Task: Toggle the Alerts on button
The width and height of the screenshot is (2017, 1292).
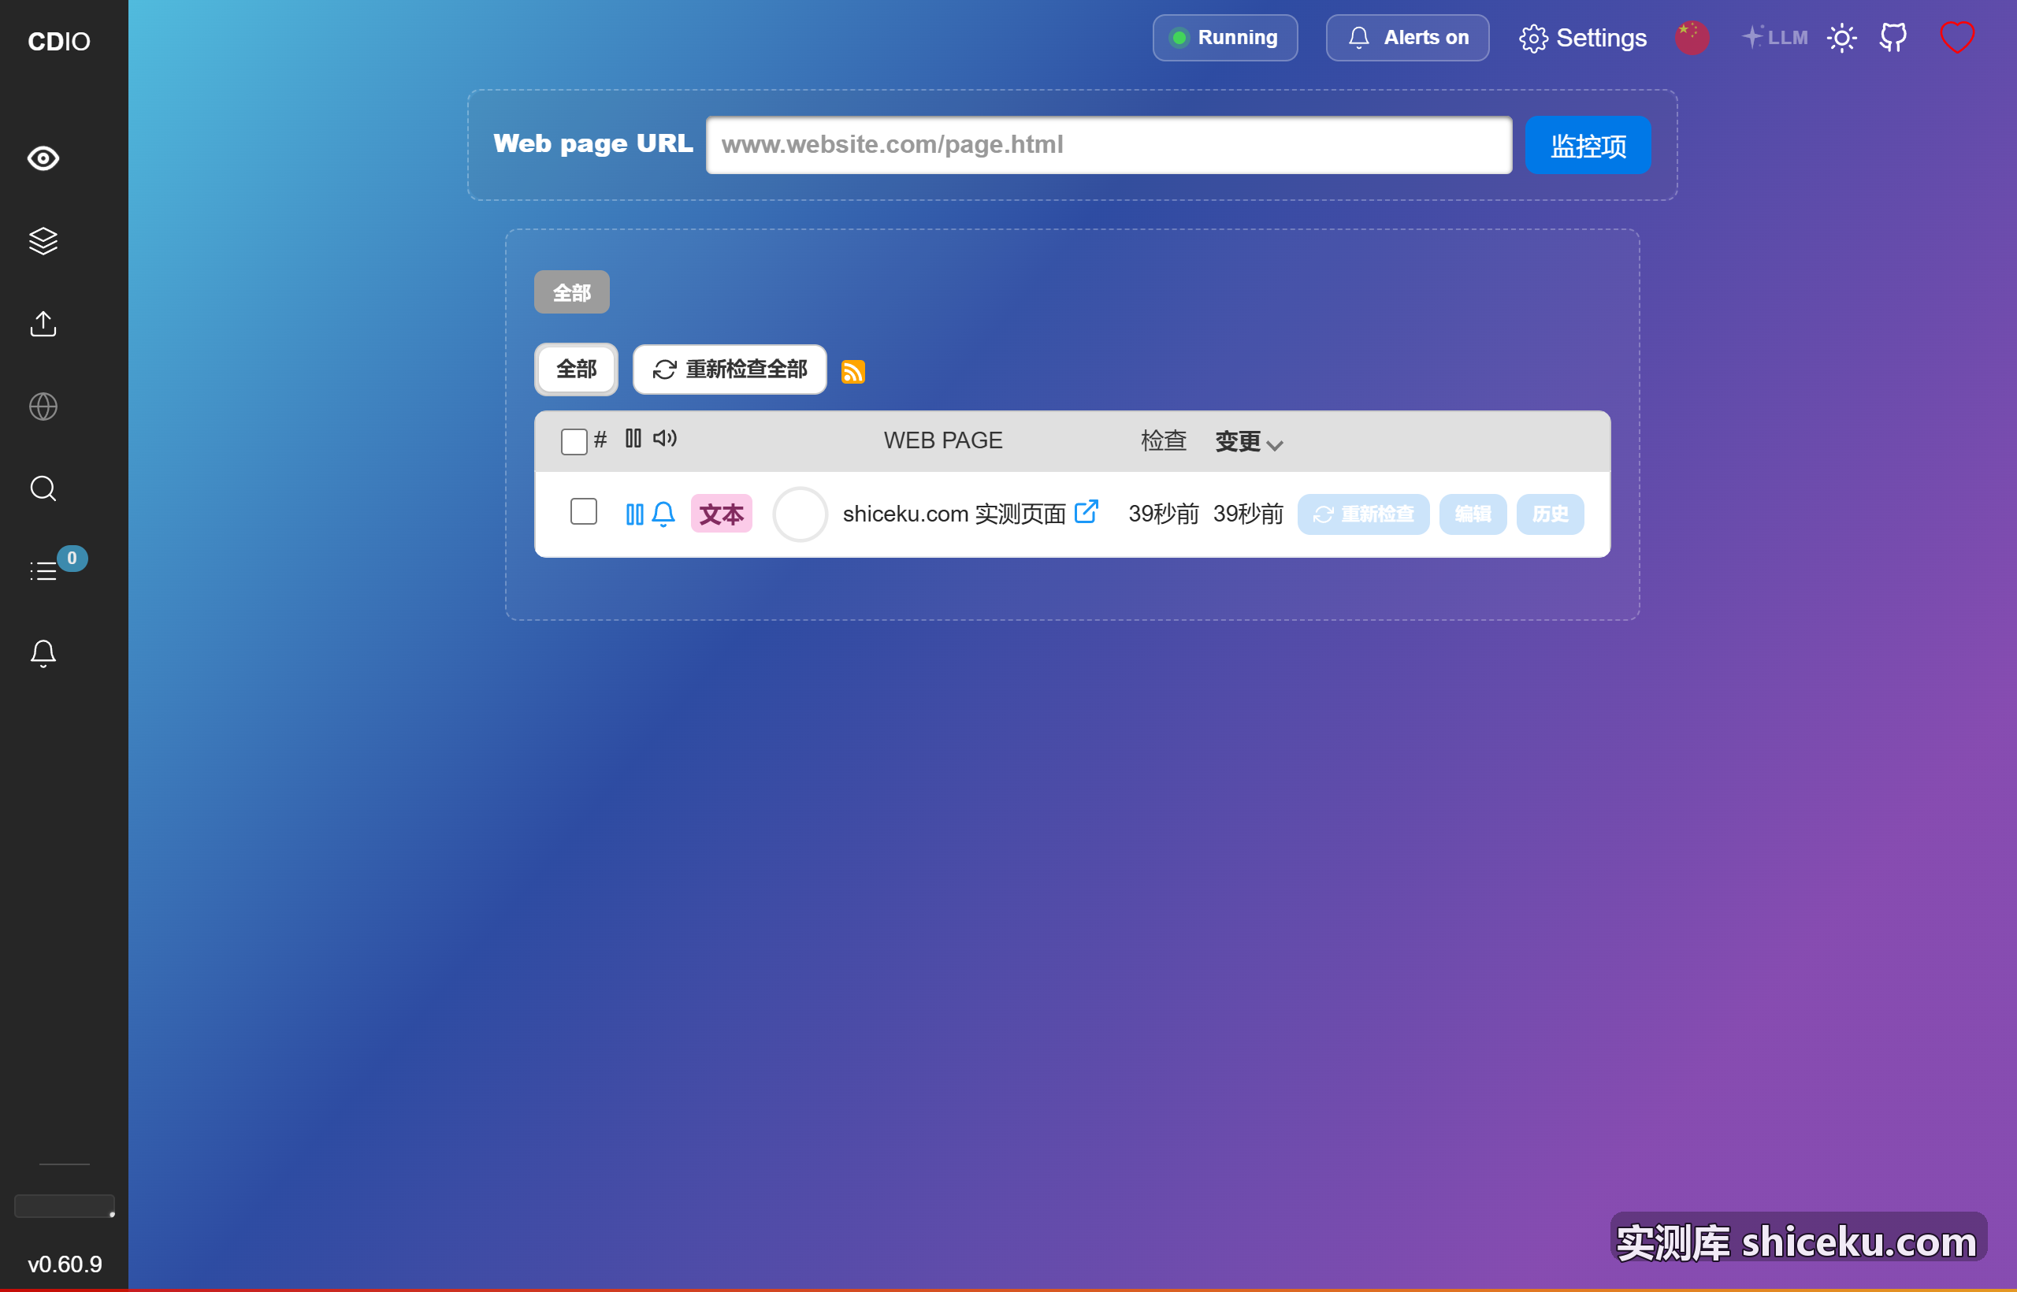Action: tap(1407, 38)
